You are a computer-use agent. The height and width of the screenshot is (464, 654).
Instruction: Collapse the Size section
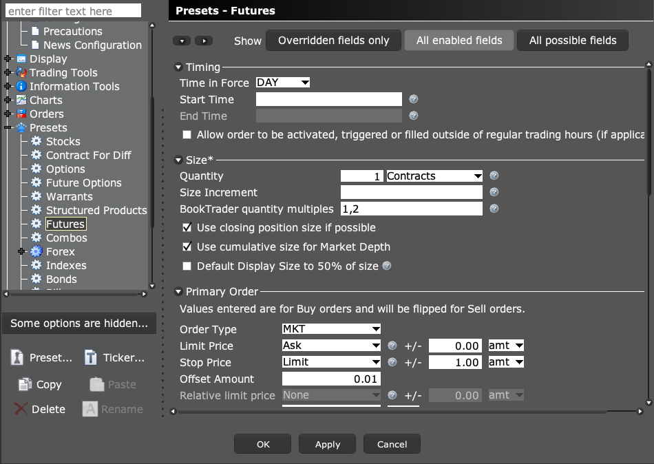coord(178,160)
